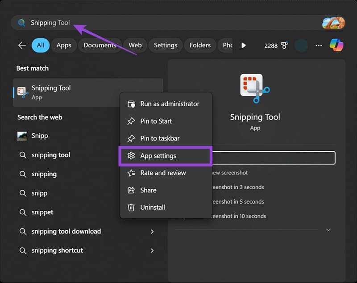
Task: Click the Run as administrator shield icon
Action: pyautogui.click(x=131, y=104)
